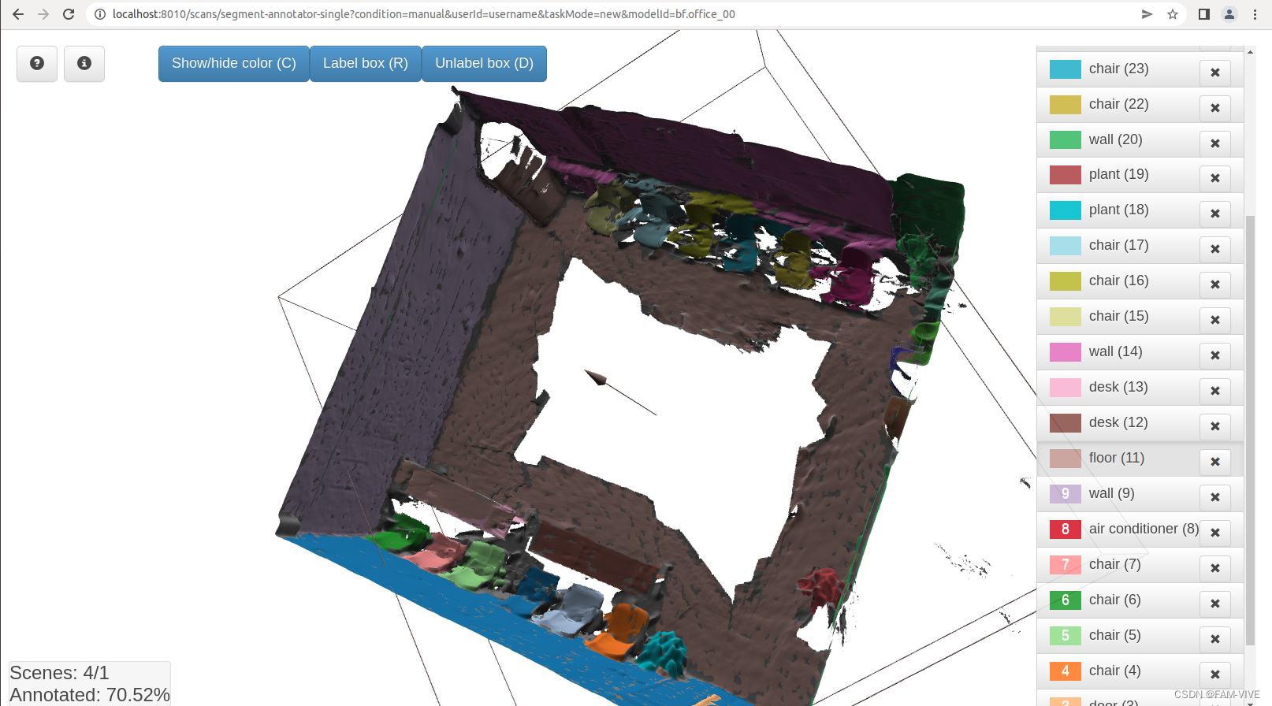Select floor (11) swatch
This screenshot has width=1272, height=706.
[x=1065, y=459]
